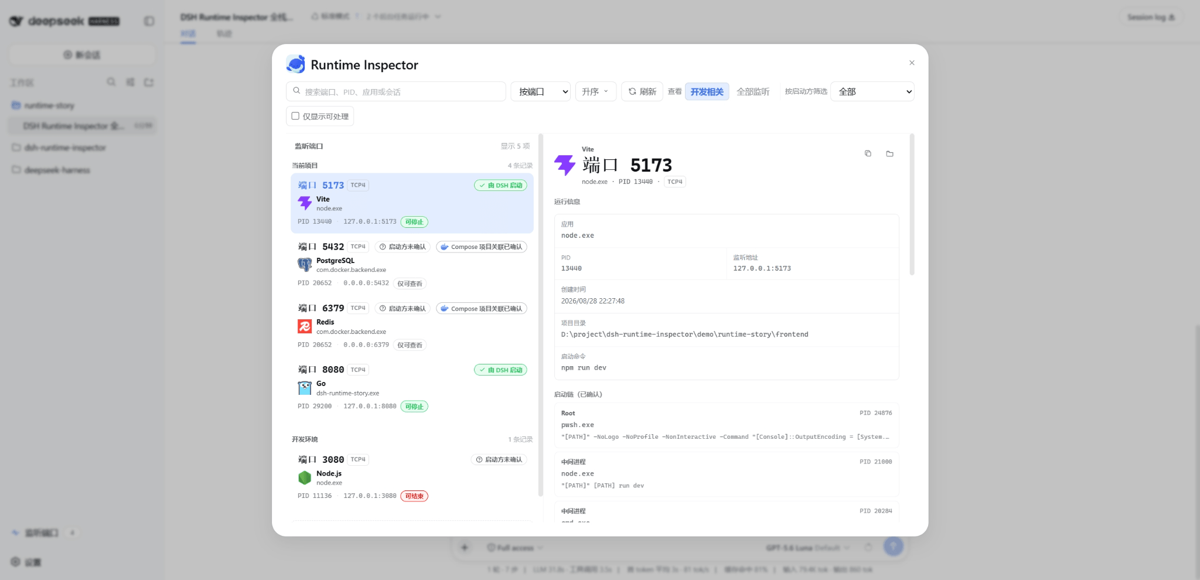Toggle the 仅显示可处理 checkbox

pyautogui.click(x=295, y=116)
